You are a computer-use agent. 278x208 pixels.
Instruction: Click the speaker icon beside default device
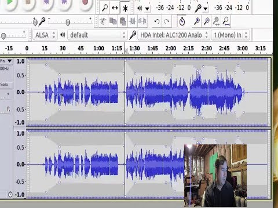[63, 35]
